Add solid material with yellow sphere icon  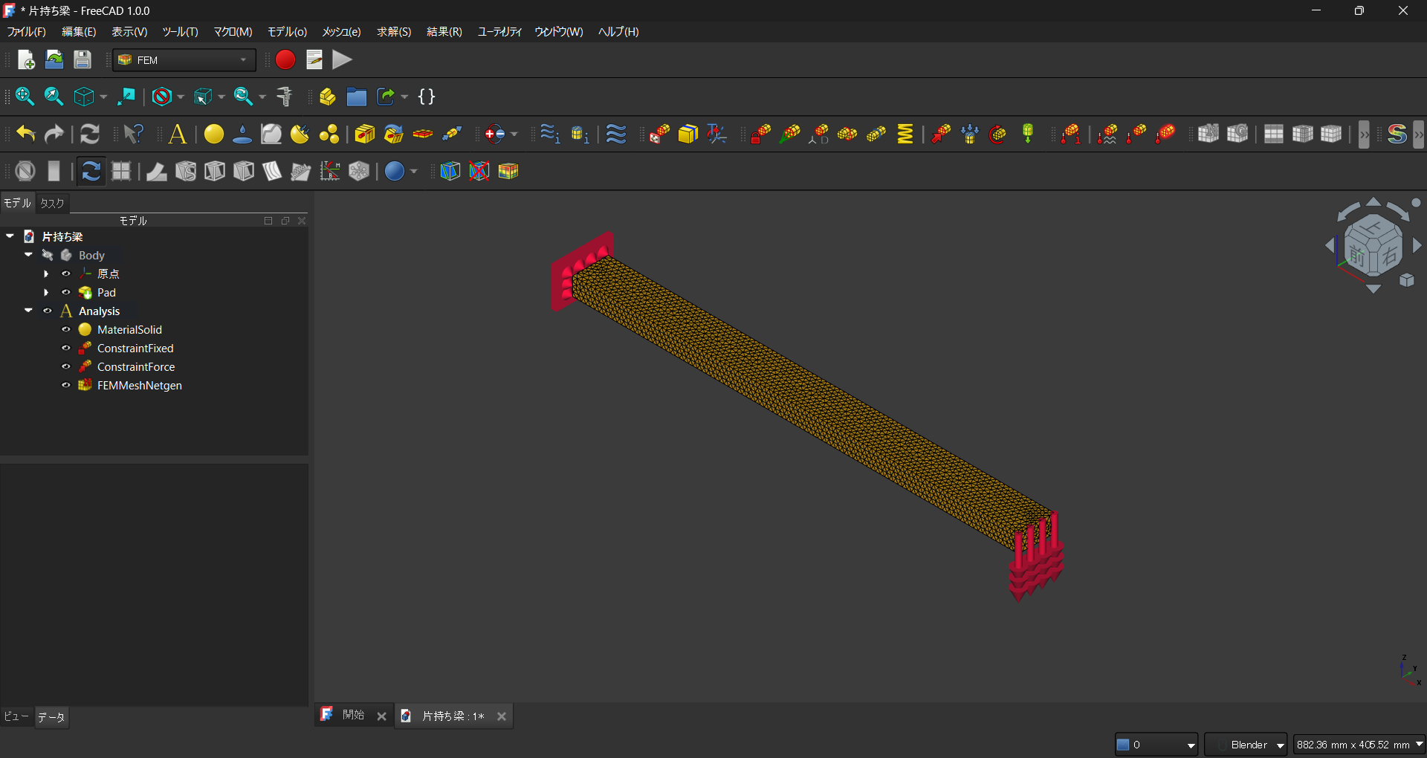tap(214, 134)
